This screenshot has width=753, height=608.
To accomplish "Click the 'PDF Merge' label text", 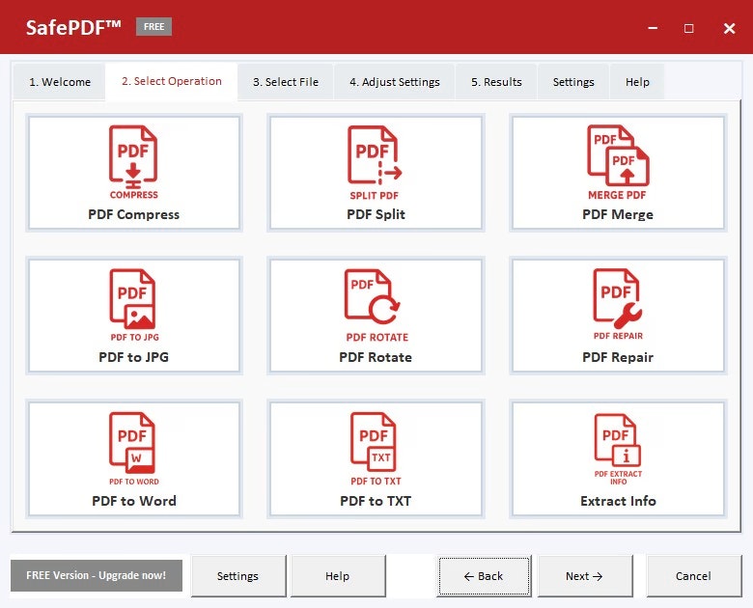I will [x=618, y=214].
